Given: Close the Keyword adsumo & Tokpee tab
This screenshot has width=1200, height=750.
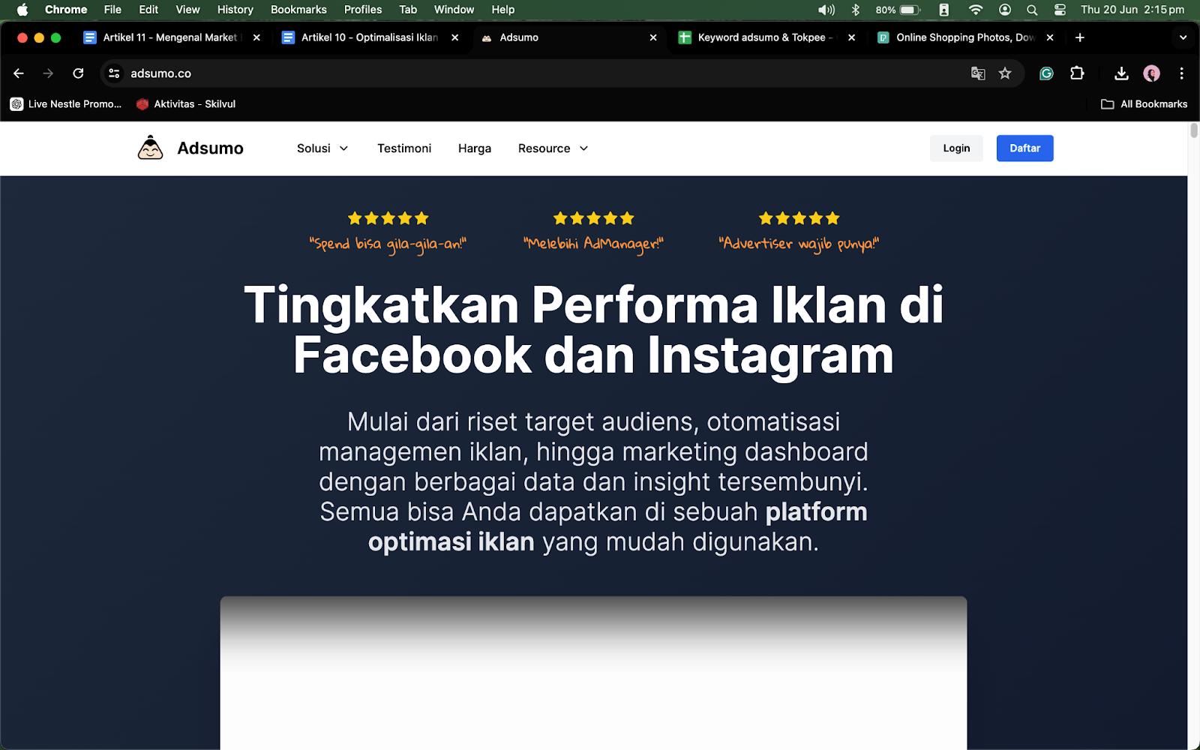Looking at the screenshot, I should (851, 37).
